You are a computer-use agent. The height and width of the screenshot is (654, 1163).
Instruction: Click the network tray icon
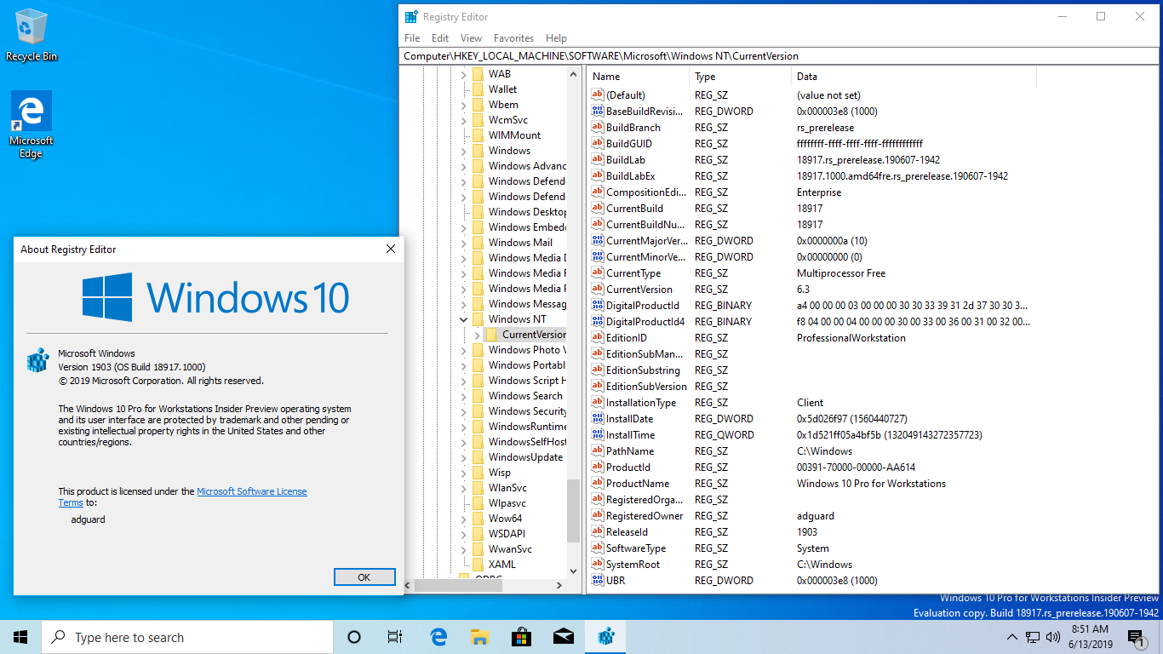[x=1032, y=637]
